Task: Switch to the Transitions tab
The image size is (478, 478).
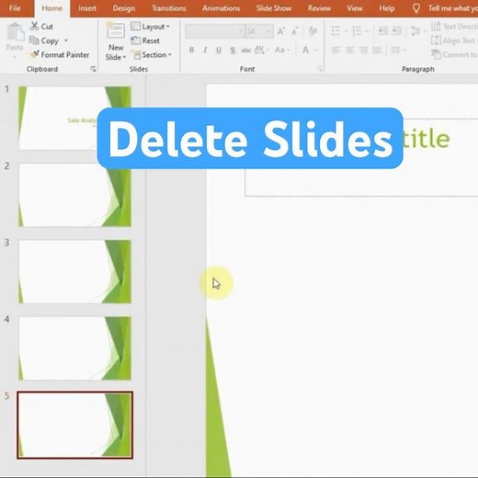Action: point(169,8)
